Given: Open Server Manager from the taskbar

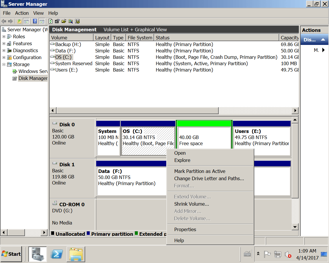Looking at the screenshot, I should 38,254.
